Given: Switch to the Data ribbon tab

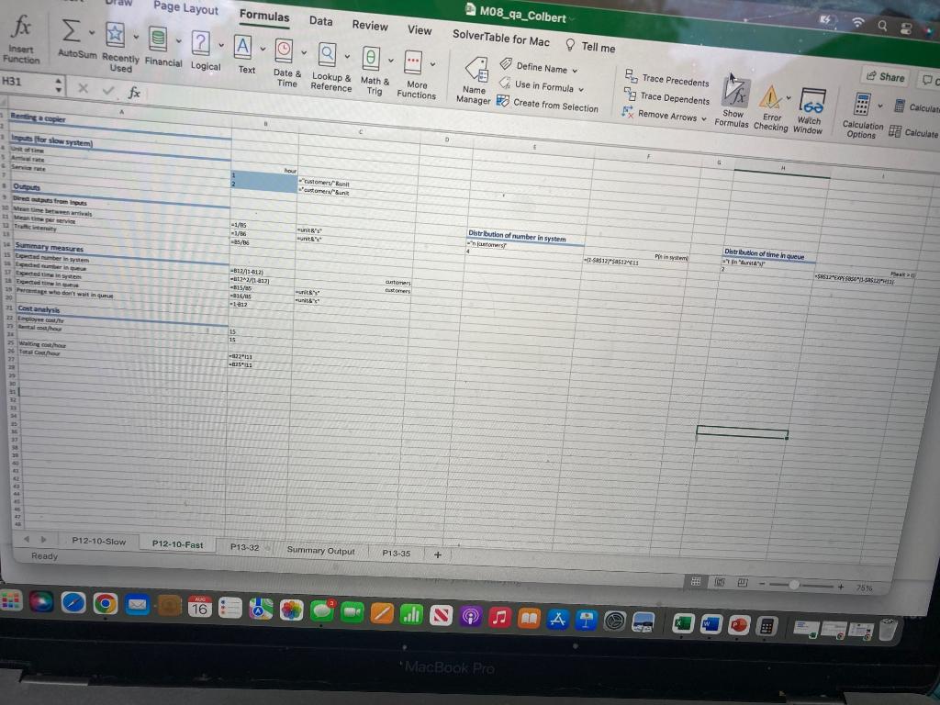Looking at the screenshot, I should click(320, 21).
